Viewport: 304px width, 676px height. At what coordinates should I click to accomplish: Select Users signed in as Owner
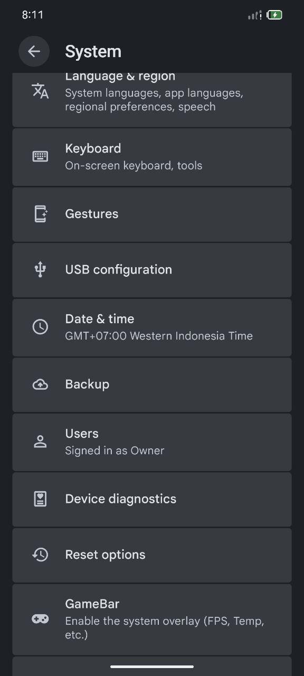pos(152,442)
